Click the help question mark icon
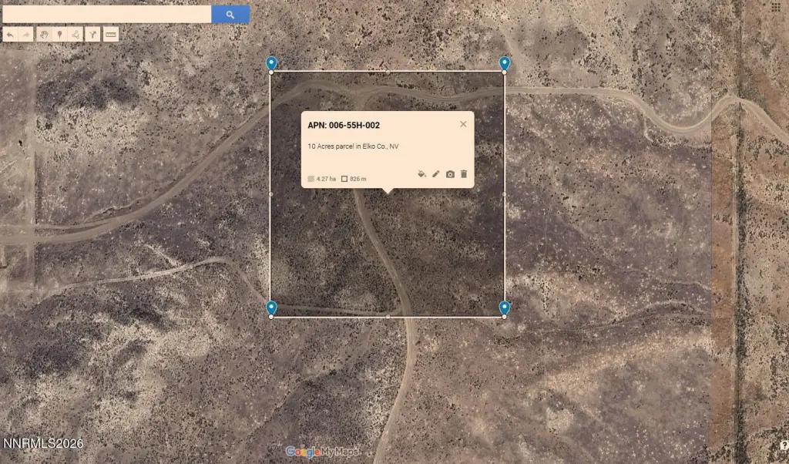The width and height of the screenshot is (789, 464). (x=784, y=445)
